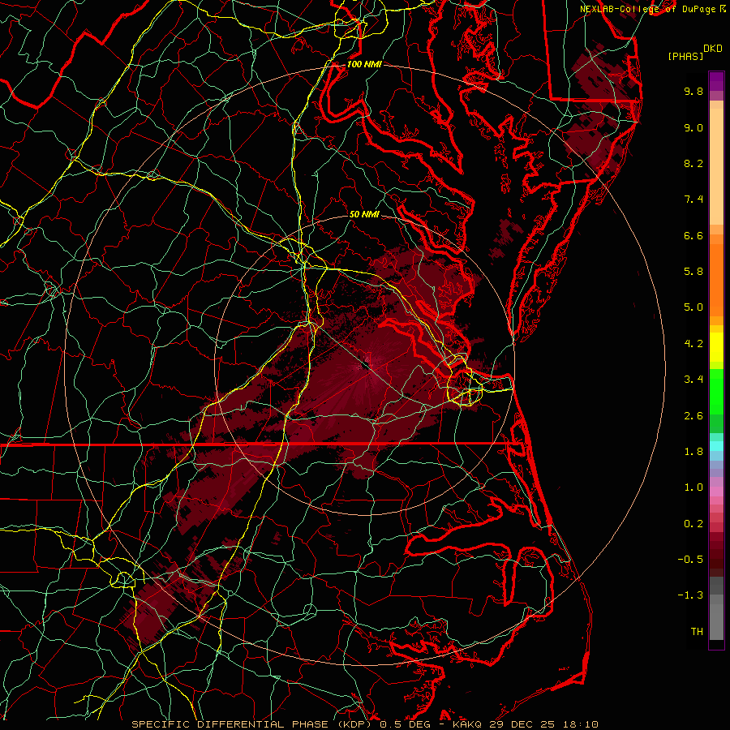Viewport: 730px width, 730px height.
Task: Click the 50 NMI range ring label
Action: pos(364,214)
